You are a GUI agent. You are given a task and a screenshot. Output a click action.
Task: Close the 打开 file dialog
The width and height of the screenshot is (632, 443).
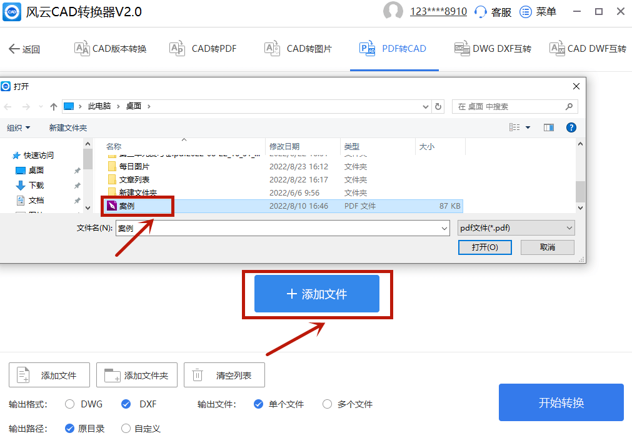coord(576,86)
